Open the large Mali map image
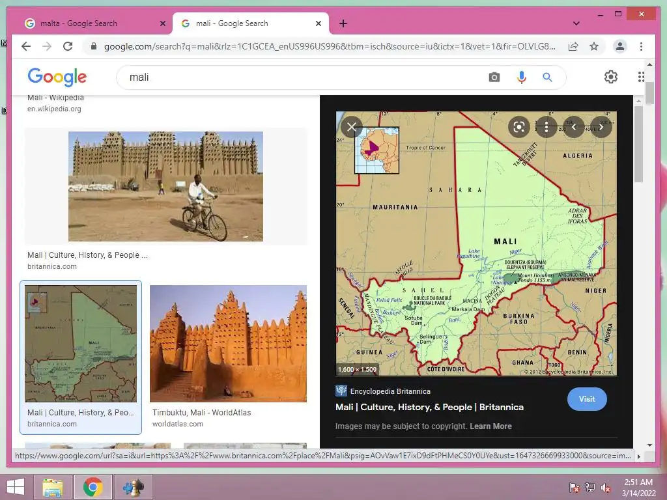 point(476,243)
